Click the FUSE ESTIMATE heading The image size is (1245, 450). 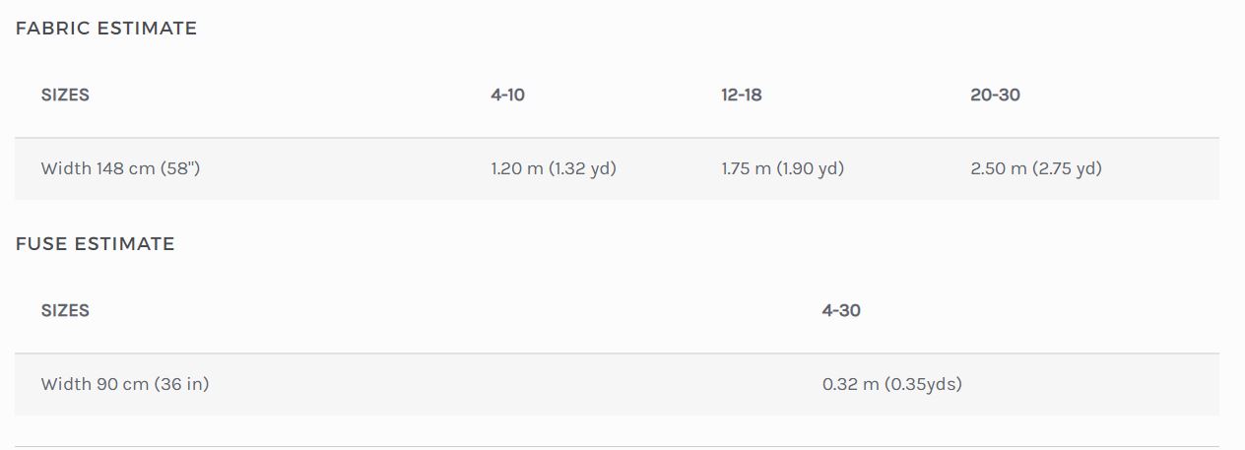[96, 244]
